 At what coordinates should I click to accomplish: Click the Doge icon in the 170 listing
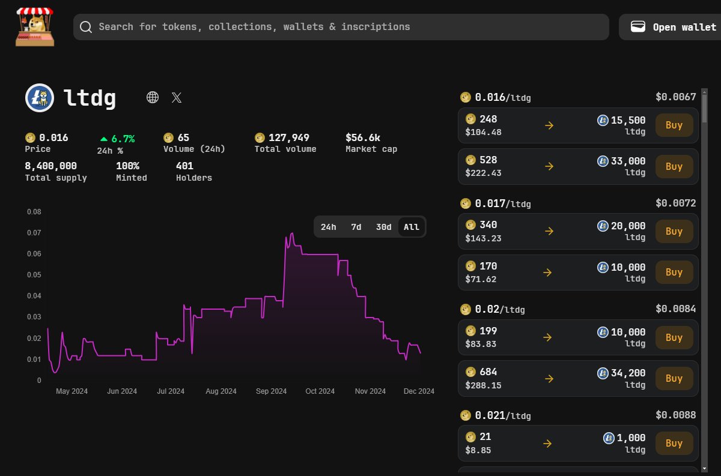coord(471,266)
